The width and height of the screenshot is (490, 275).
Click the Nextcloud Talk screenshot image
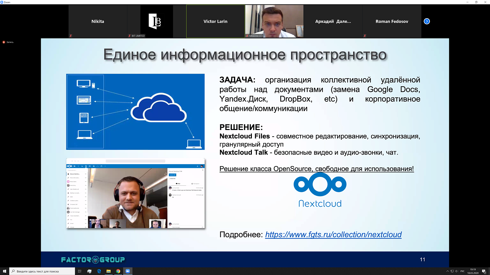point(136,193)
